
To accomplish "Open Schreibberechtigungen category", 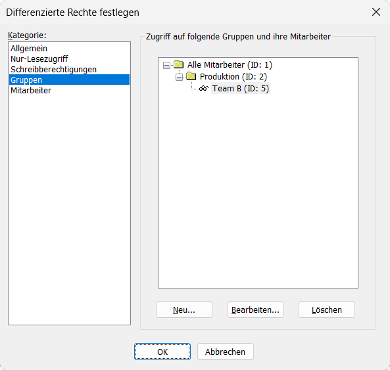I will [69, 69].
